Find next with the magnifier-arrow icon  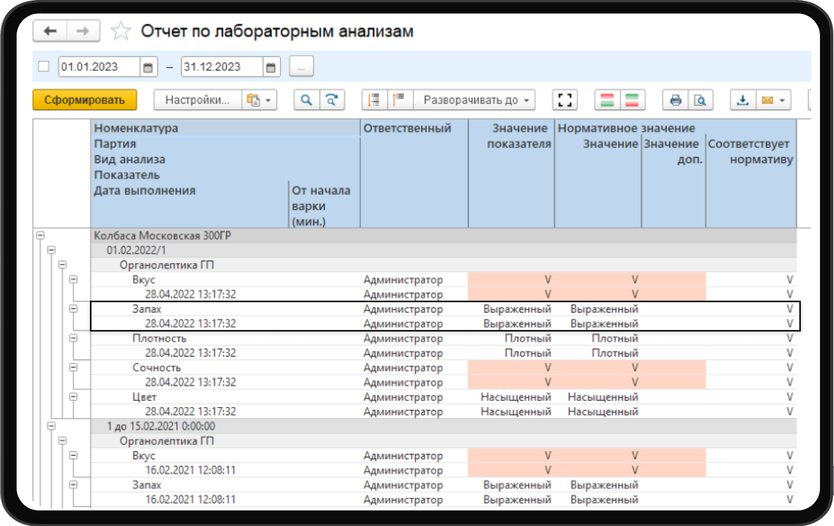pyautogui.click(x=332, y=100)
